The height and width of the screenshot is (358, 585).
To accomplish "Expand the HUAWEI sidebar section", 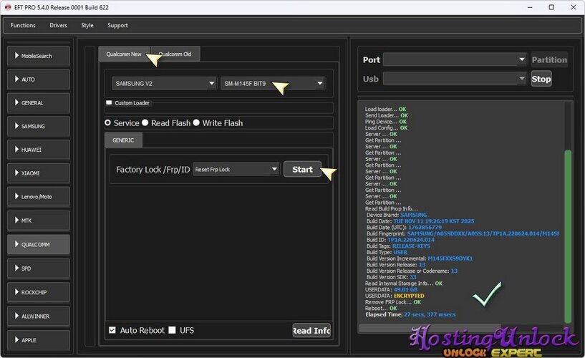I will (x=39, y=150).
